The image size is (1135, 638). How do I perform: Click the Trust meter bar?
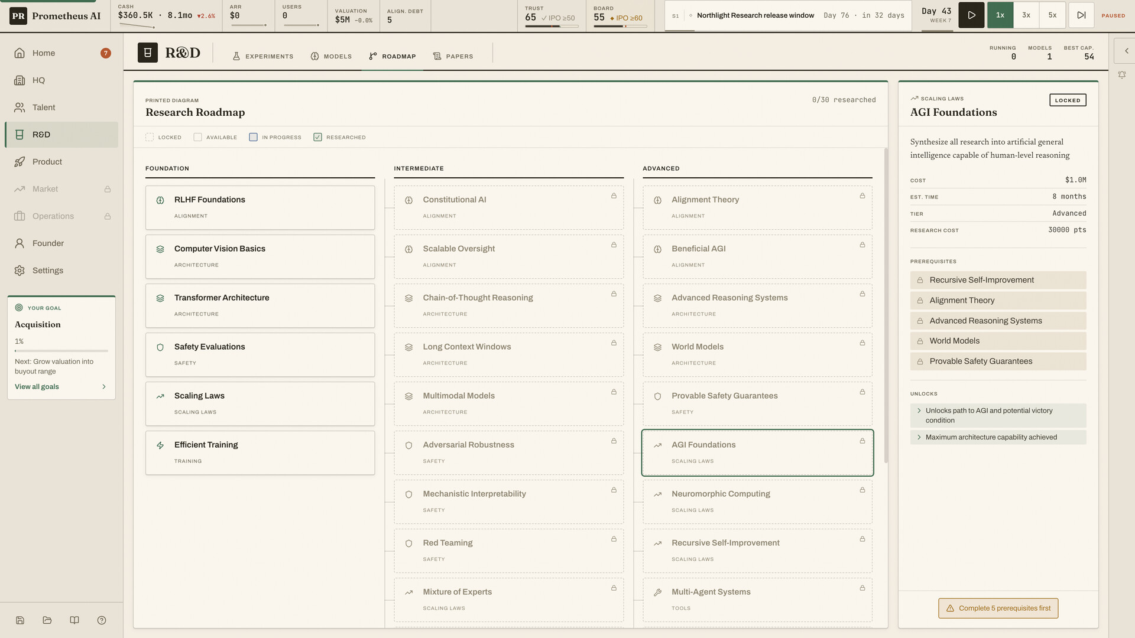coord(552,26)
